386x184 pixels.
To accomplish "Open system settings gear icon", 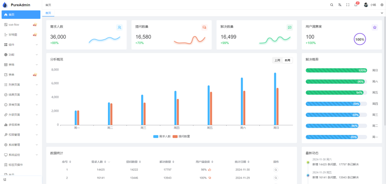I will pyautogui.click(x=382, y=5).
